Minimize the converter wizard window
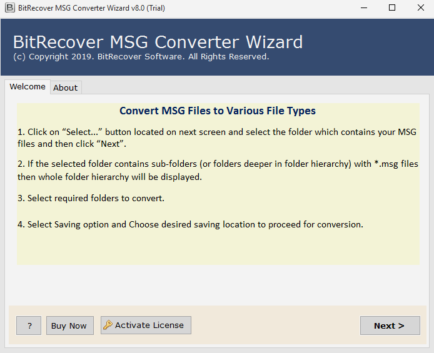The height and width of the screenshot is (353, 434). [364, 7]
